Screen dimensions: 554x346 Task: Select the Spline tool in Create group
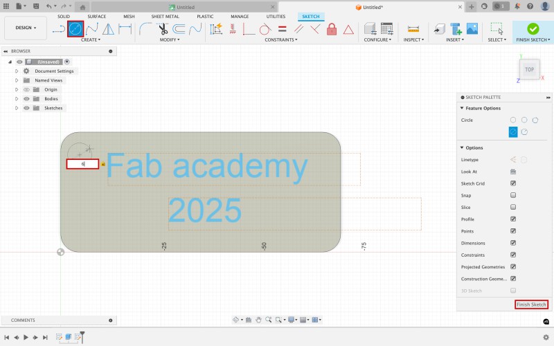click(x=92, y=29)
